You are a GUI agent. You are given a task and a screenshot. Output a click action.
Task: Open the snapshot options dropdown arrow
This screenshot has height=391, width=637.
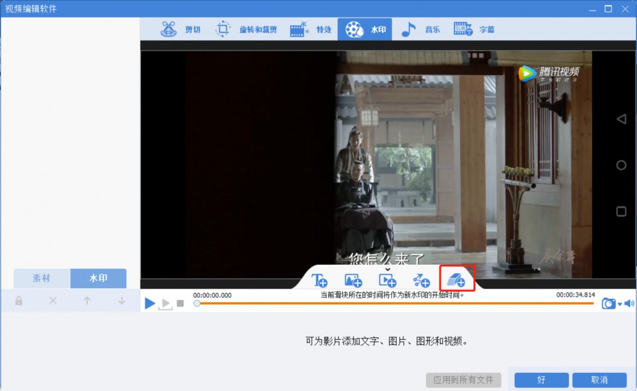point(620,304)
